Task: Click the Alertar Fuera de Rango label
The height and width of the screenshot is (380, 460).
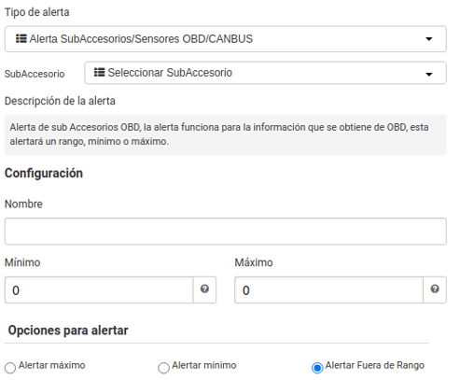Action: coord(375,365)
